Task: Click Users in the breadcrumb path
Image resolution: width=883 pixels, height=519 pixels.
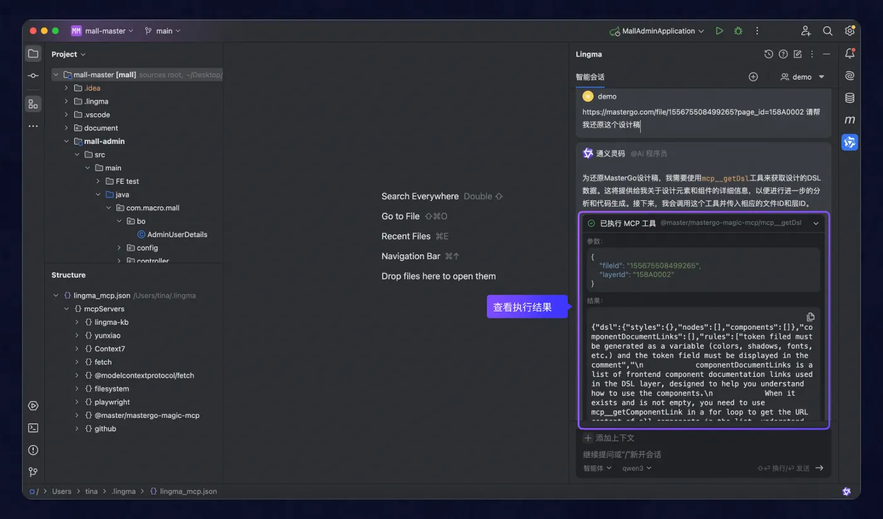Action: pyautogui.click(x=62, y=491)
